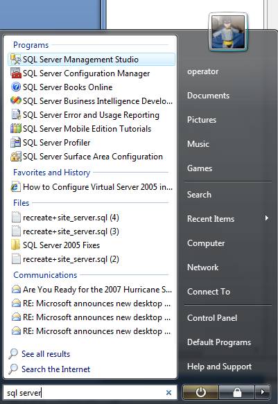This screenshot has height=404, width=278.
Task: Click the Favorites and History header
Action: pos(51,172)
